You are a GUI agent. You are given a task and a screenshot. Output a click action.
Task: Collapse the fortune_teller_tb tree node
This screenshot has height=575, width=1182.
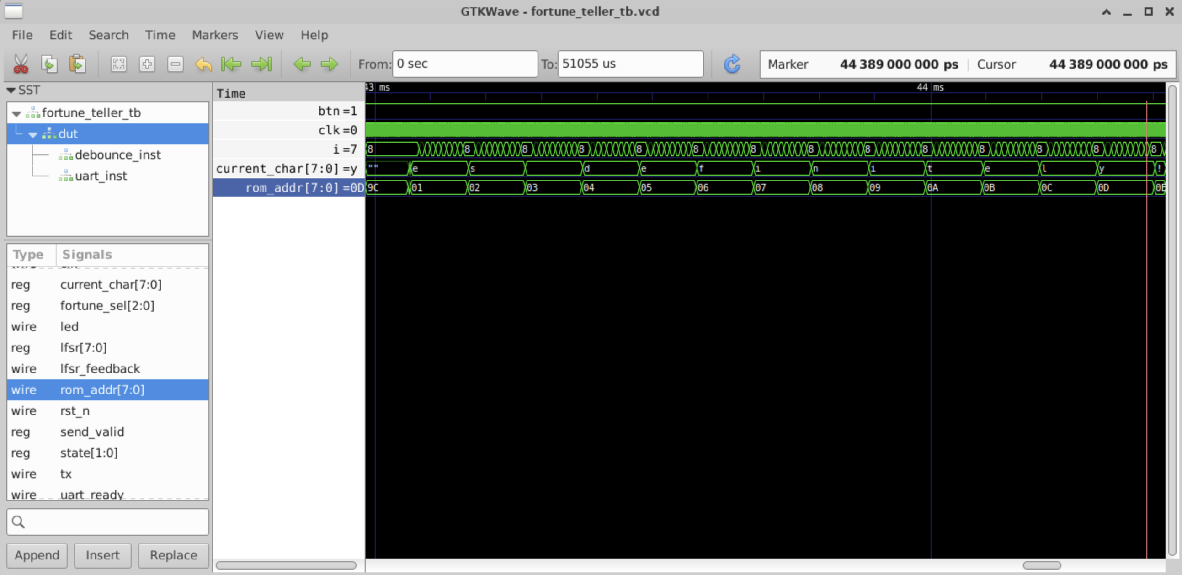(16, 113)
